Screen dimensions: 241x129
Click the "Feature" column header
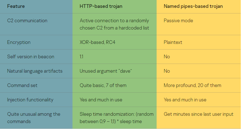pyautogui.click(x=16, y=6)
